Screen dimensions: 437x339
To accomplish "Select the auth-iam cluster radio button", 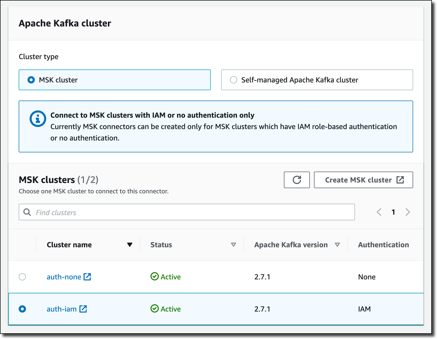I will click(22, 309).
